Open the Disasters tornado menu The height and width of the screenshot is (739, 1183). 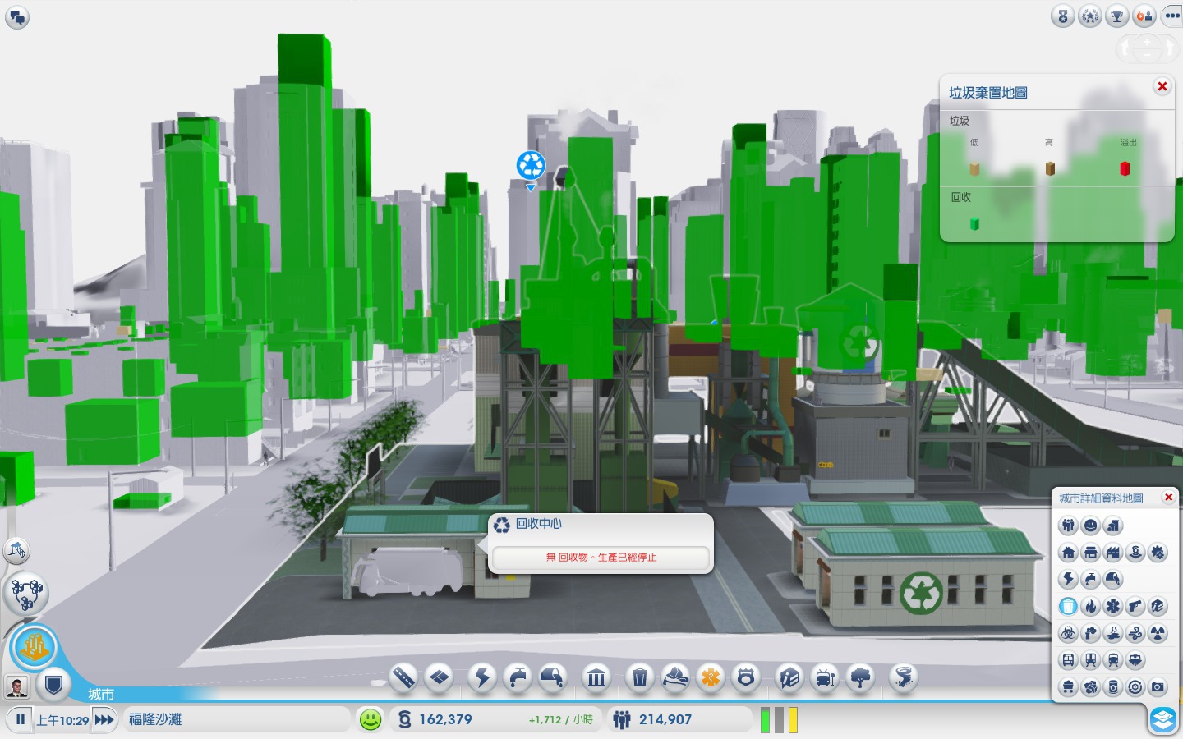pyautogui.click(x=903, y=677)
